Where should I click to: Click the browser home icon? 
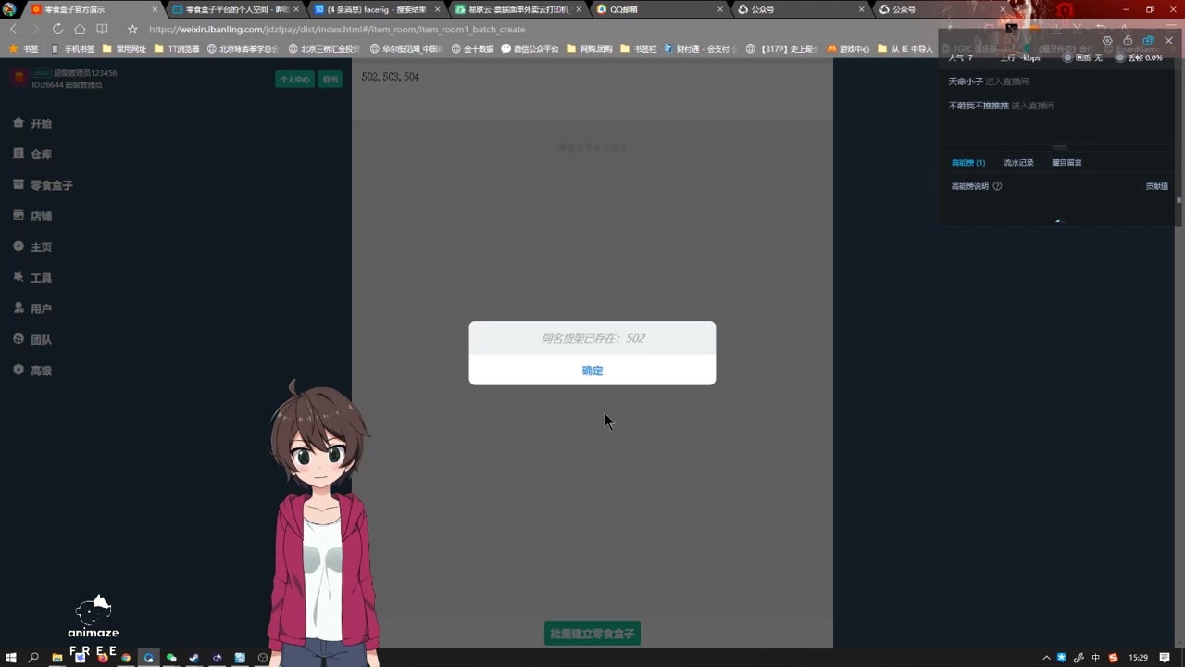click(x=80, y=29)
